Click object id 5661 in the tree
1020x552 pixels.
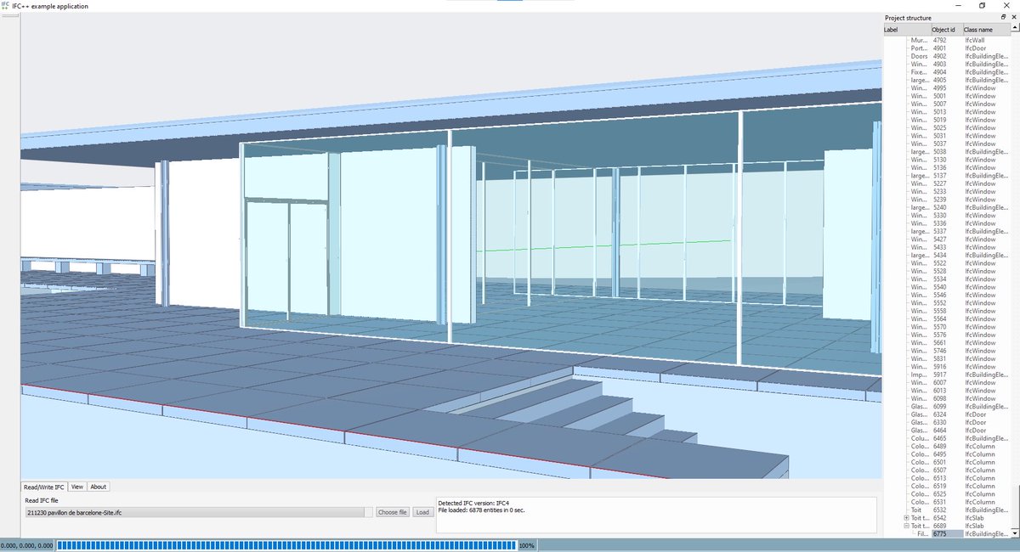click(939, 342)
